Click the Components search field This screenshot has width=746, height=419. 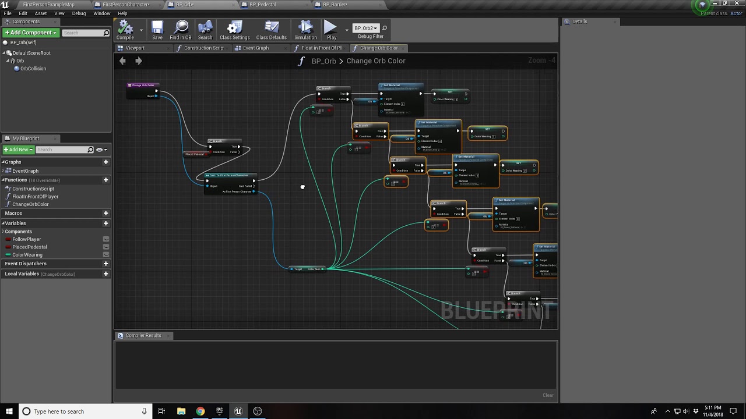(x=86, y=33)
